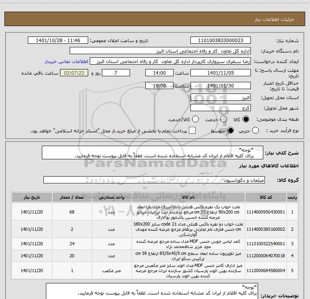The width and height of the screenshot is (310, 299).
Task: Tick the اسناد خزانه اسلامی payment checkbox
Action: pyautogui.click(x=192, y=130)
